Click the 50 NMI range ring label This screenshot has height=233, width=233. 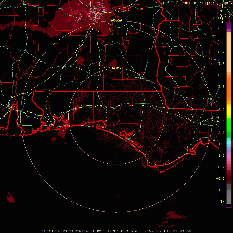[x=116, y=68]
